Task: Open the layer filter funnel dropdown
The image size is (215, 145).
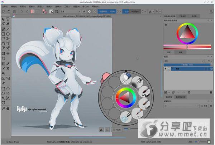Action: click(x=210, y=61)
